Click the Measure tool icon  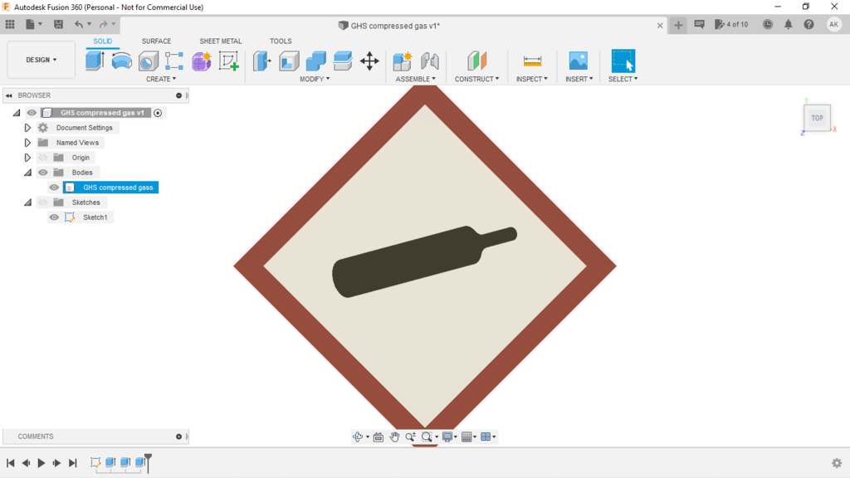coord(532,61)
